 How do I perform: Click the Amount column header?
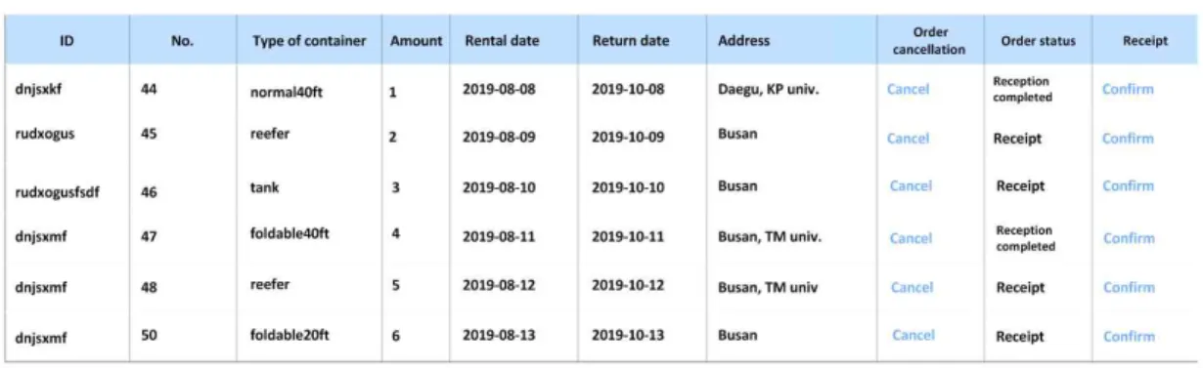[416, 41]
